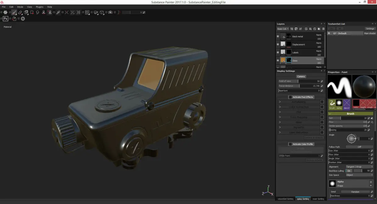Click the Photoshop export icon
This screenshot has height=204, width=377.
click(6, 19)
